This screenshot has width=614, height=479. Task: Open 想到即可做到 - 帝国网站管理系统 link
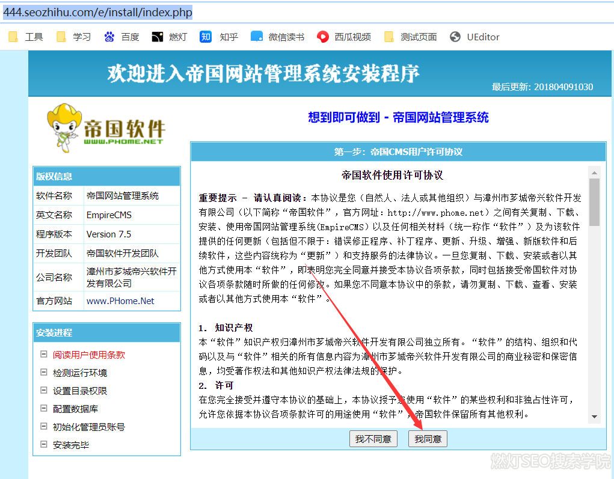pyautogui.click(x=398, y=117)
